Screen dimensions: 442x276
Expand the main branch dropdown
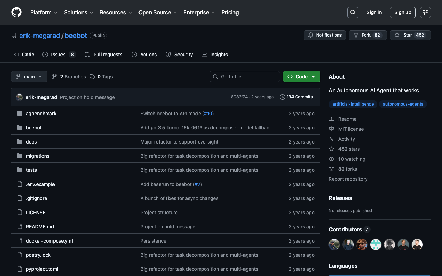29,77
